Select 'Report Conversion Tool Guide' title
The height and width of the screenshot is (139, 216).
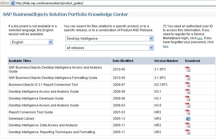(x=31, y=112)
